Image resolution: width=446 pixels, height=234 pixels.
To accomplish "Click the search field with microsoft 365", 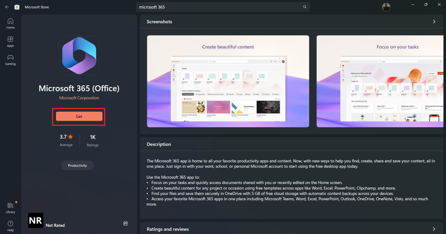I will coord(223,7).
